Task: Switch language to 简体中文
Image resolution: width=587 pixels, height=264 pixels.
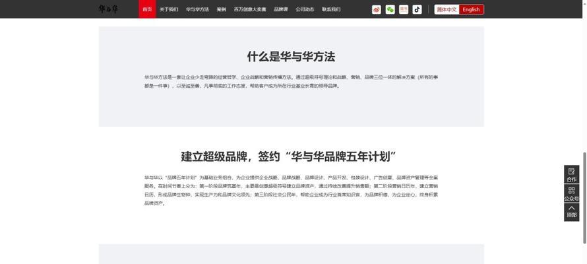Action: 447,9
